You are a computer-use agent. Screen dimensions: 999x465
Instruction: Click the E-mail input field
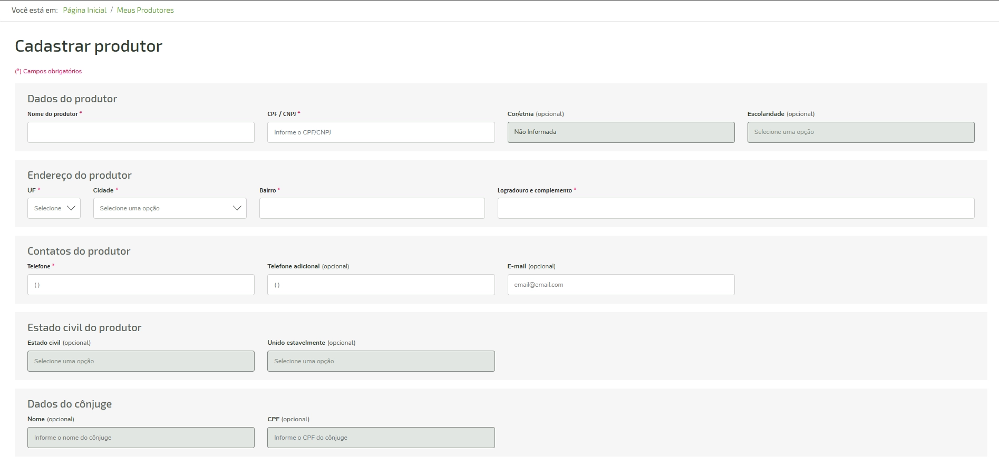620,285
